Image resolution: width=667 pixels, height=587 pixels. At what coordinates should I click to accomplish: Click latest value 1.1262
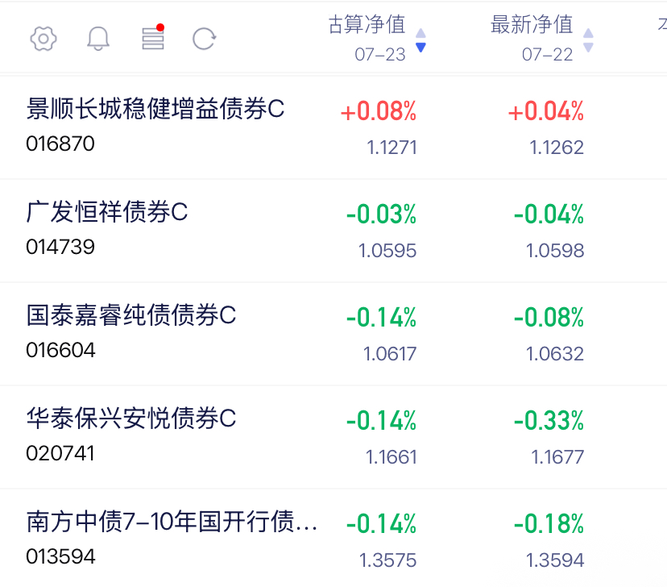[x=557, y=148]
